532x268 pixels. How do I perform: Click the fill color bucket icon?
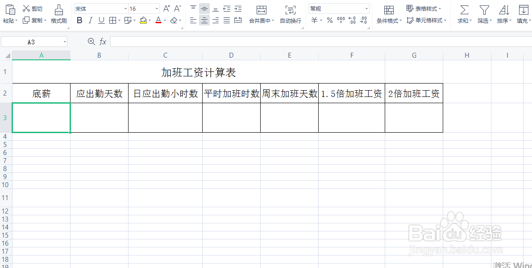pos(144,20)
